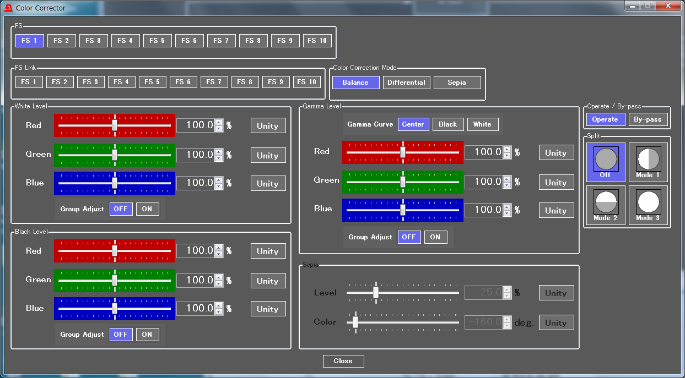Turn ON White Level Group Adjust

tap(147, 209)
